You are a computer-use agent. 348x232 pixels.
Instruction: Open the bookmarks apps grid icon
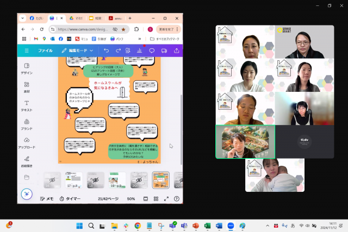coord(24,39)
